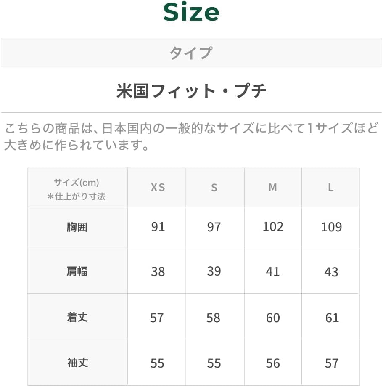Click the 着丈 row label
The height and width of the screenshot is (387, 383).
(77, 317)
